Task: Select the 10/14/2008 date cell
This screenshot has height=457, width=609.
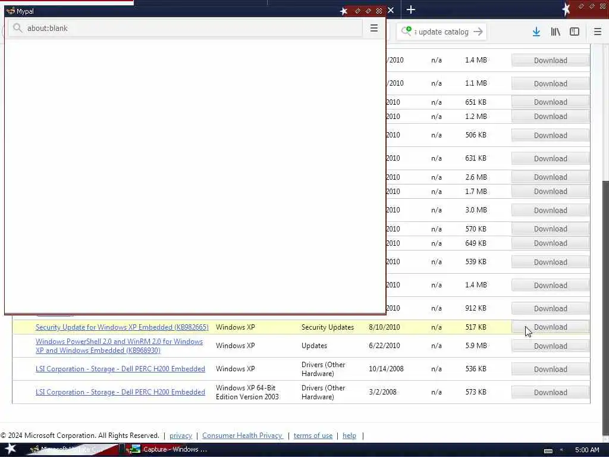Action: click(x=386, y=369)
